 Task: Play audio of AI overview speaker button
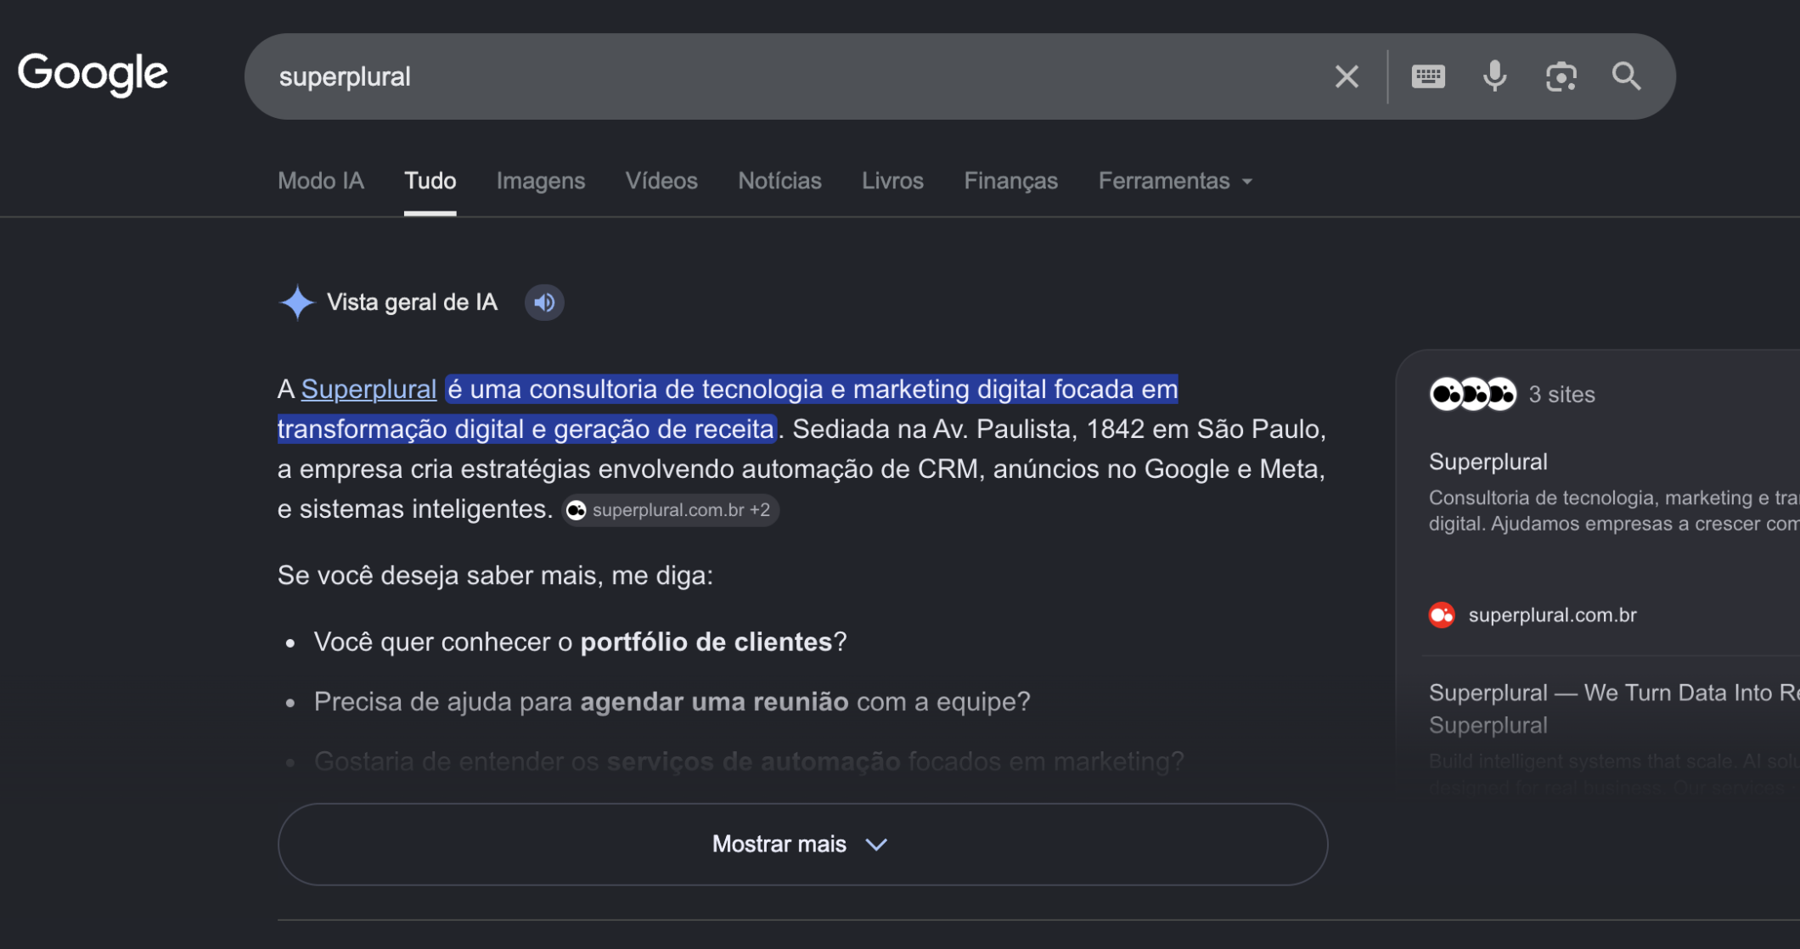[544, 302]
